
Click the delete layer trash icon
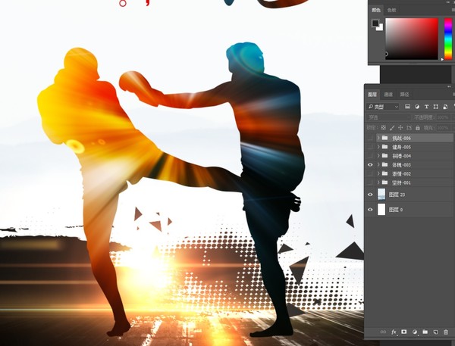click(x=446, y=332)
